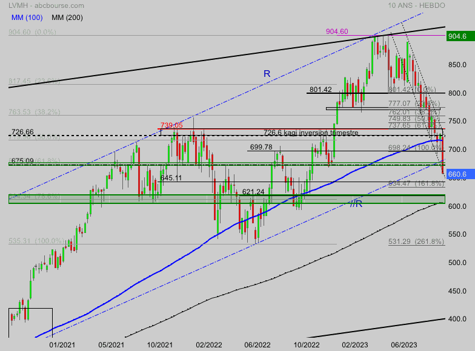This screenshot has width=475, height=351.
Task: Click the '06/2022' date axis label
Action: click(x=257, y=345)
